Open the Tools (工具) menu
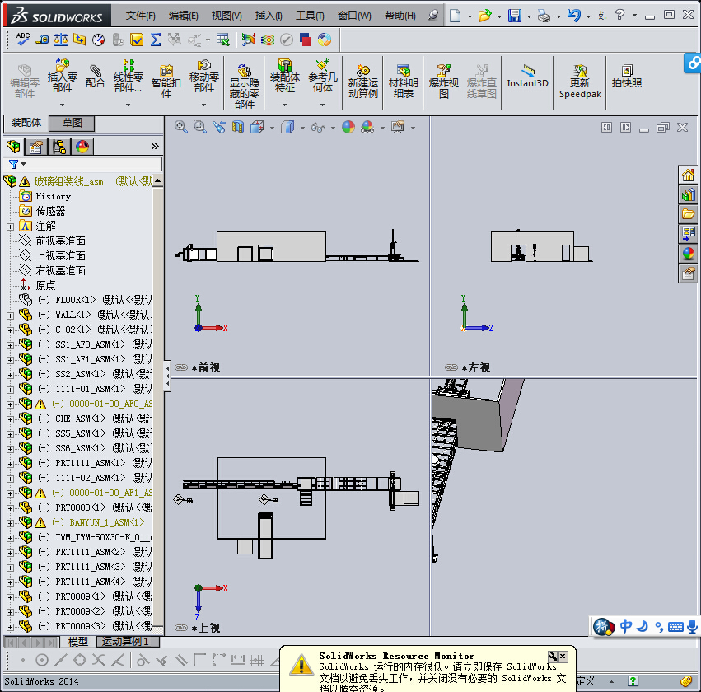Viewport: 701px width, 692px height. point(310,16)
